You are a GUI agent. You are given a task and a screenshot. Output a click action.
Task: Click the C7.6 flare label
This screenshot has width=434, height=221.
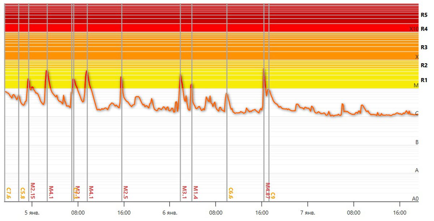pyautogui.click(x=9, y=193)
